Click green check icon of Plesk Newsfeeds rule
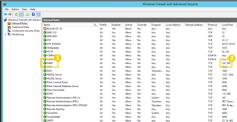The height and width of the screenshot is (122, 237). pos(45,90)
